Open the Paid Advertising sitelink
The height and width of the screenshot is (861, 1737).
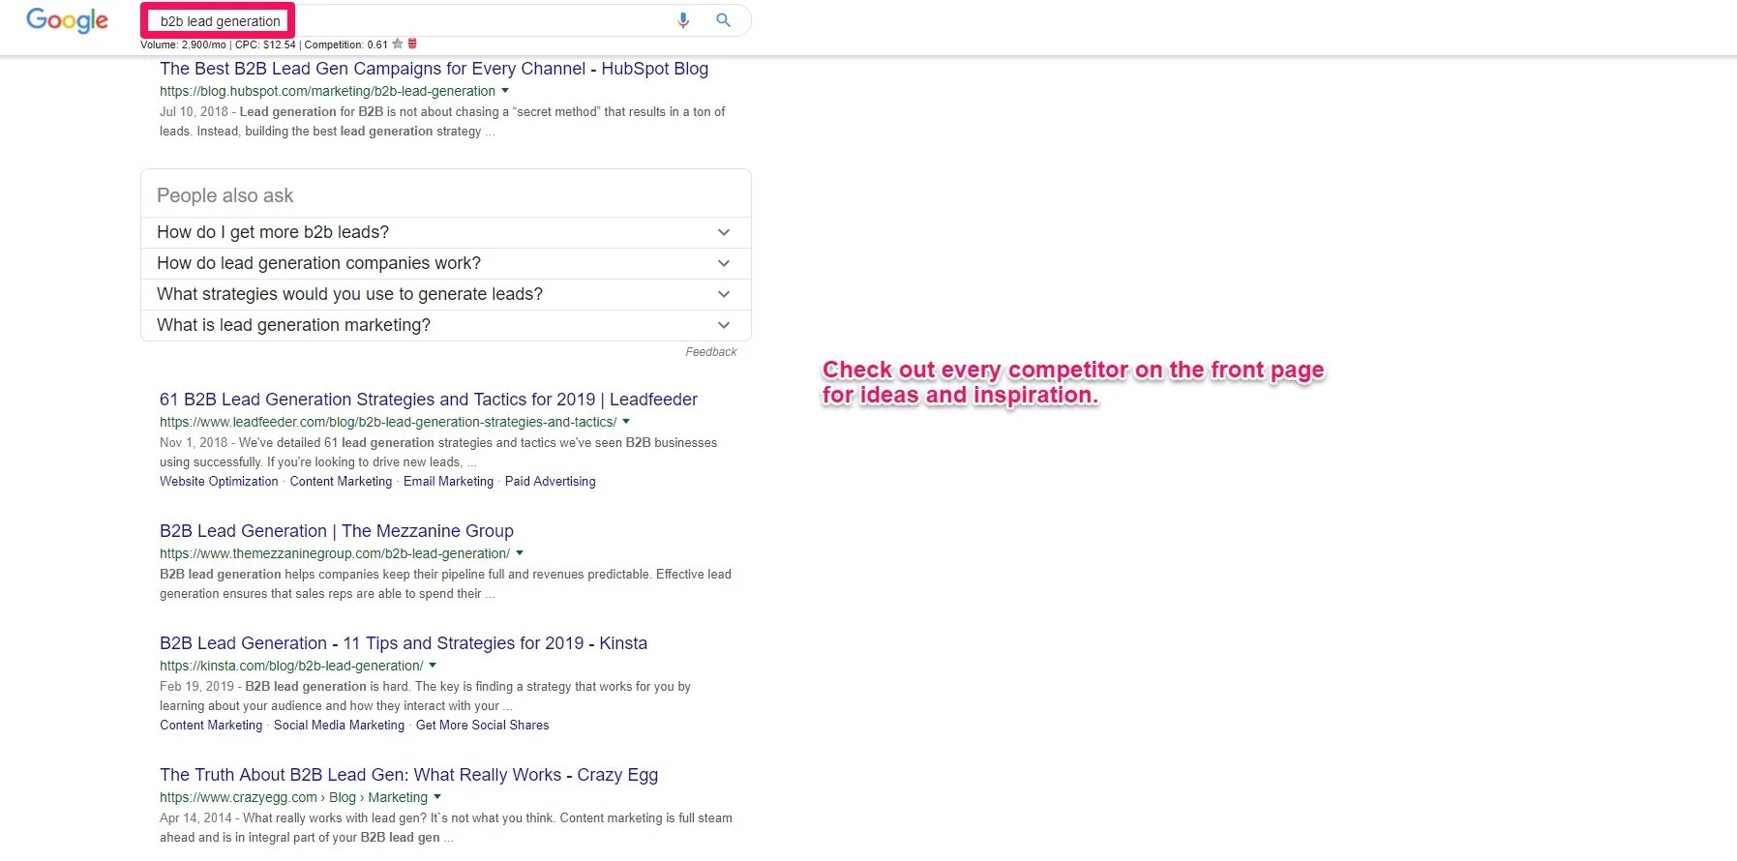tap(551, 482)
